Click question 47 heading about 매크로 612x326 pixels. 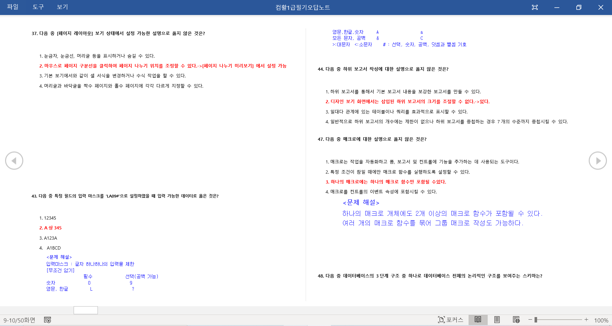pos(372,139)
